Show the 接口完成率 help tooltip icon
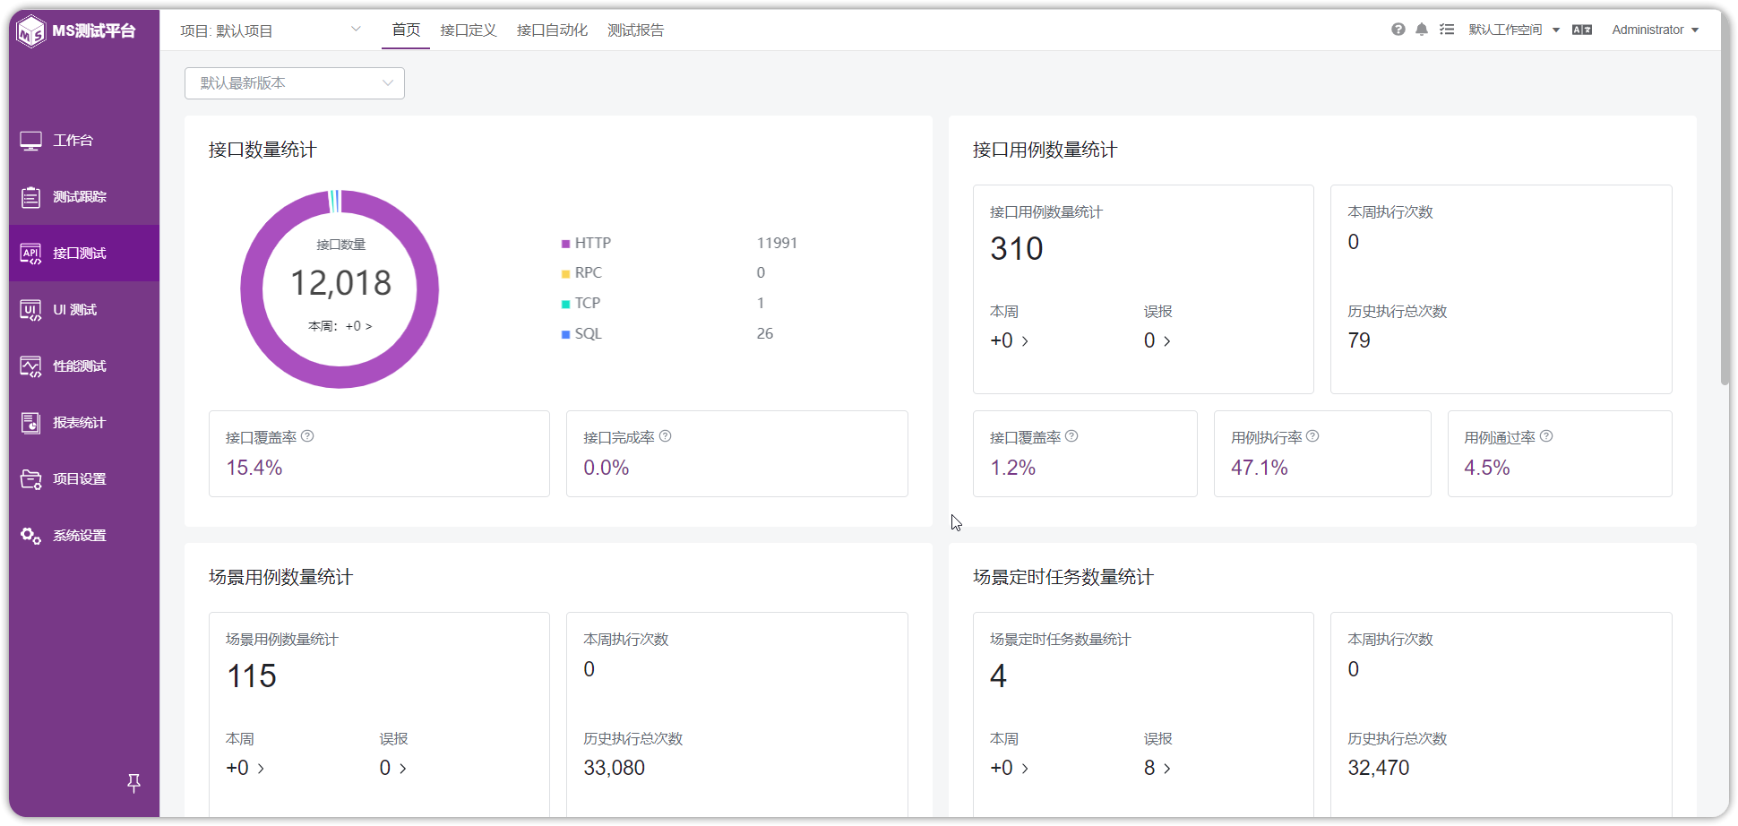Image resolution: width=1738 pixels, height=826 pixels. (665, 436)
